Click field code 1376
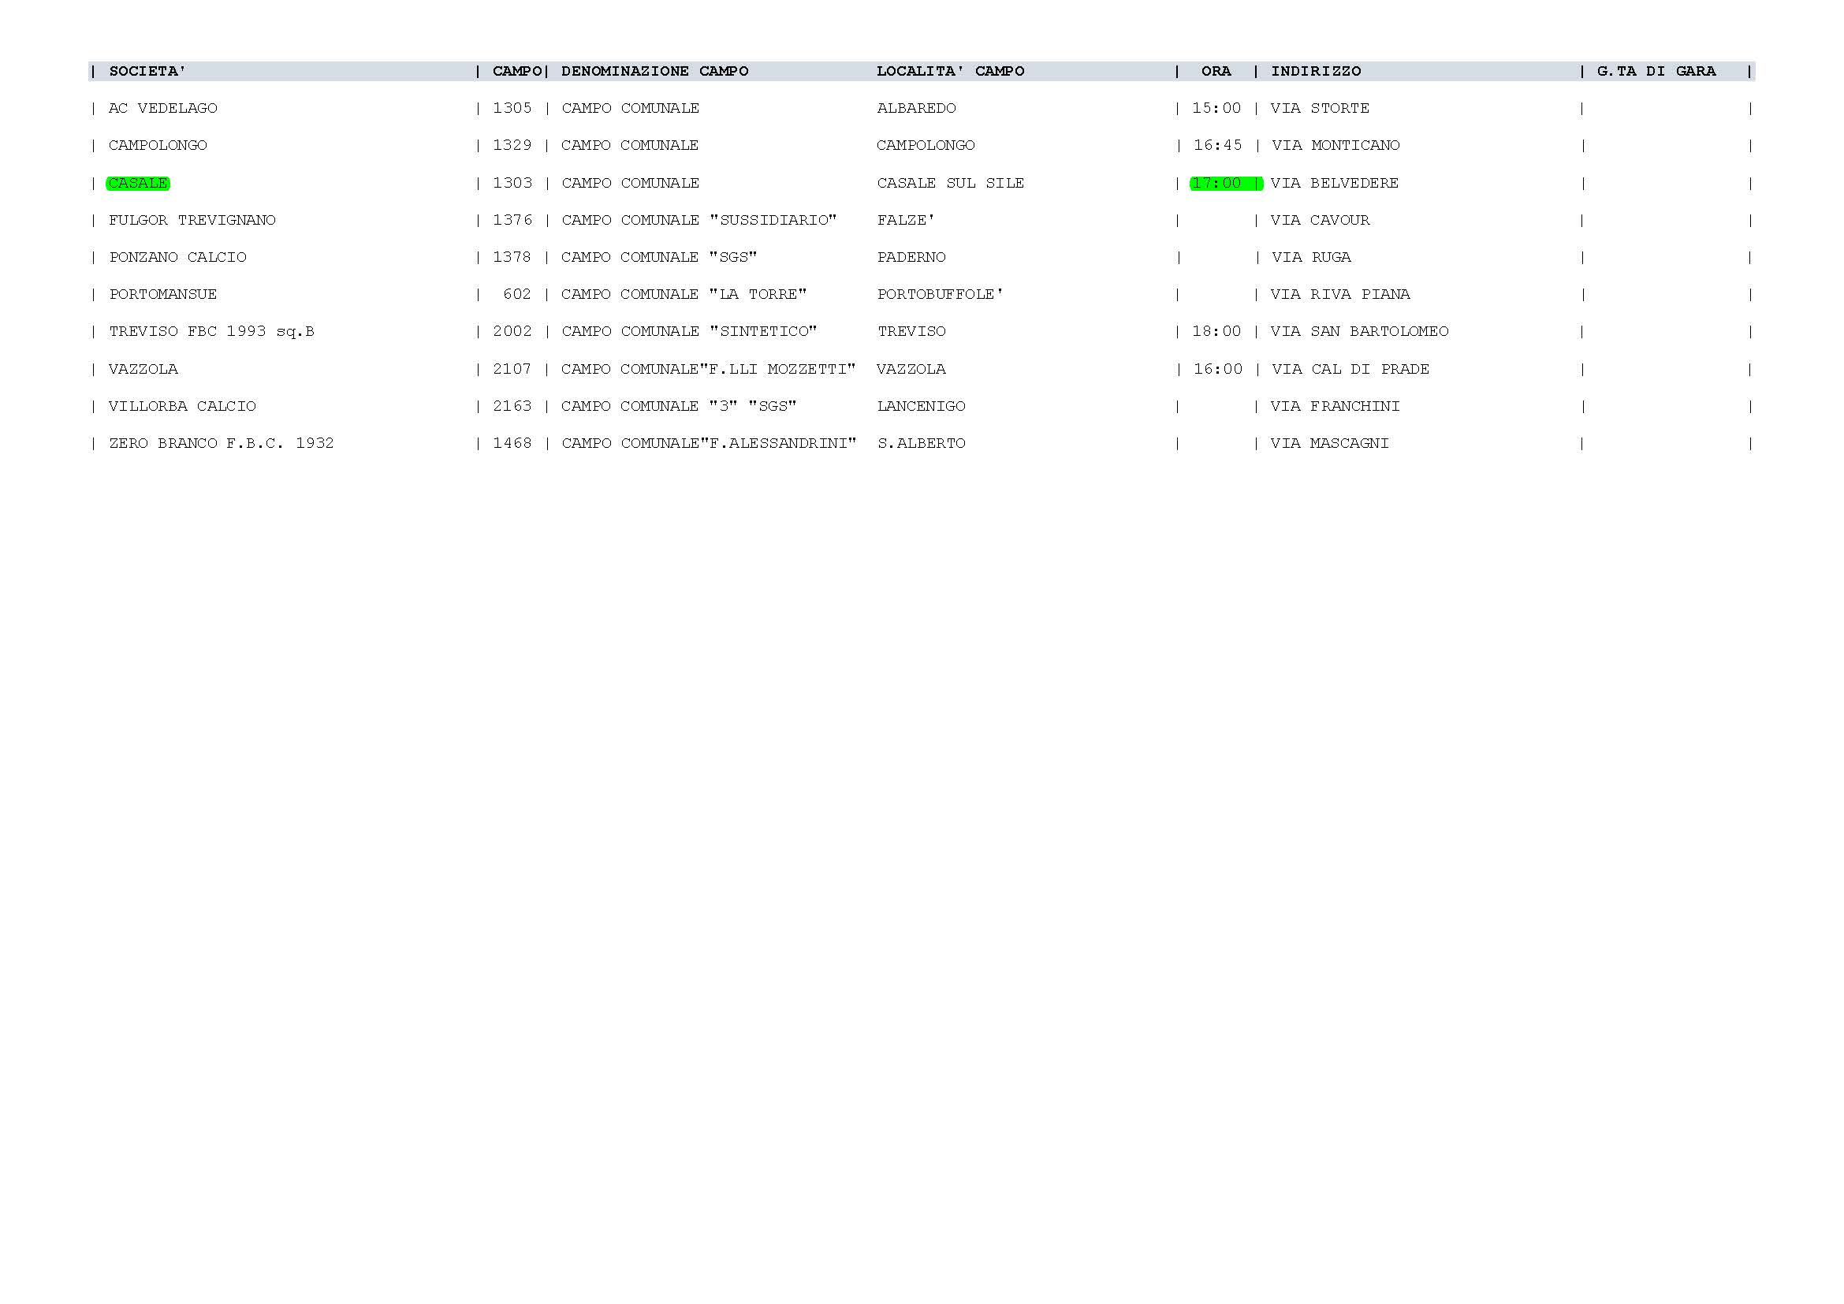Image resolution: width=1844 pixels, height=1304 pixels. click(x=512, y=220)
